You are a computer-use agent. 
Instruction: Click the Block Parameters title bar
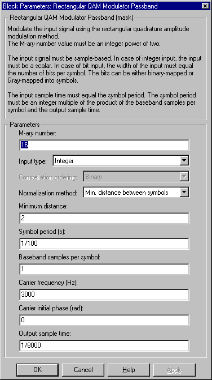(101, 6)
